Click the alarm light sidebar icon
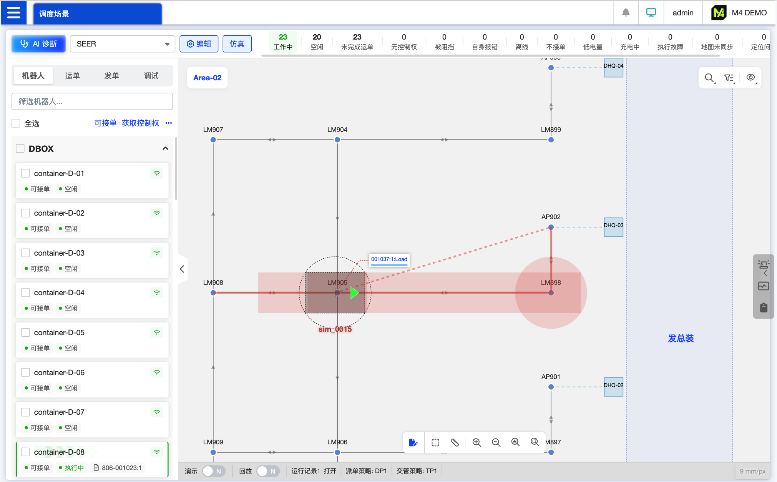 pyautogui.click(x=763, y=264)
